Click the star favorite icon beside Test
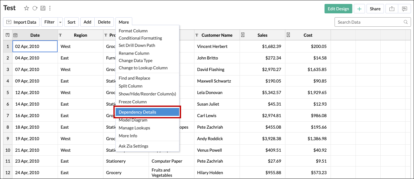The height and width of the screenshot is (179, 414). (x=26, y=8)
